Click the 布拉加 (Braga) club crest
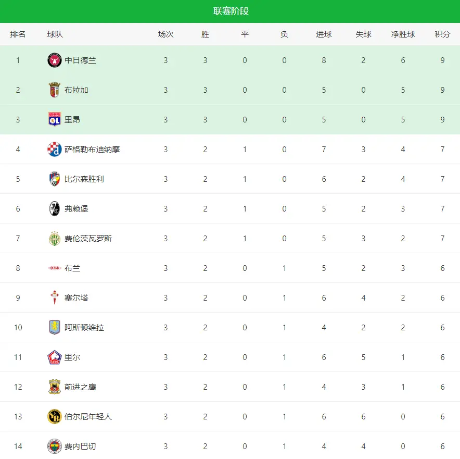The image size is (460, 459). tap(55, 90)
